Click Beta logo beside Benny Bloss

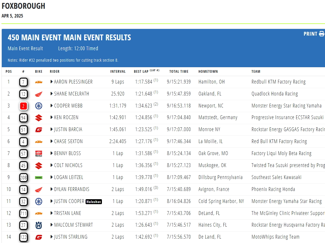tap(39, 154)
